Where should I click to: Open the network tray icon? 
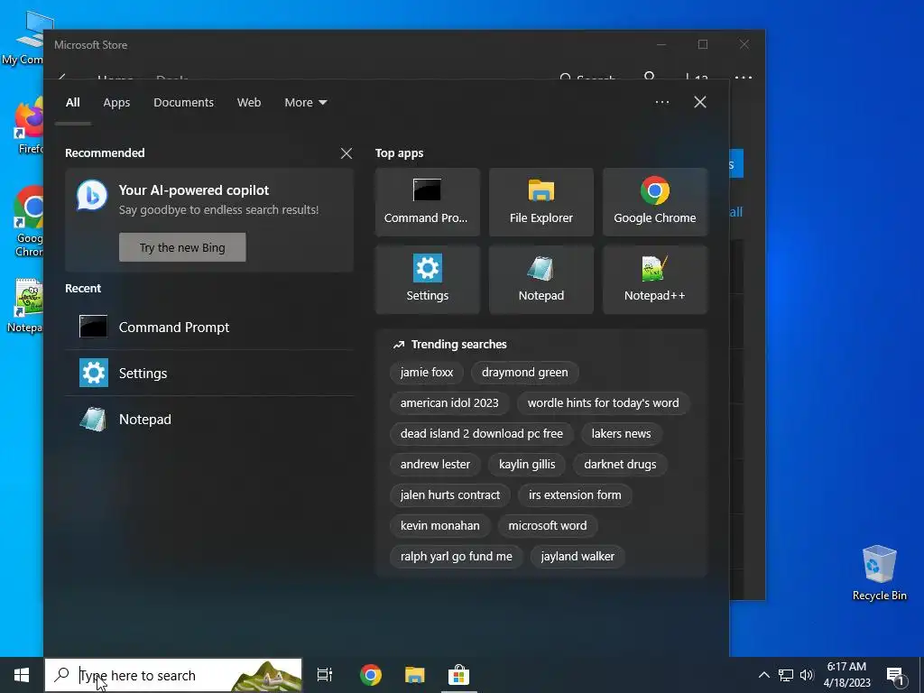(x=786, y=675)
